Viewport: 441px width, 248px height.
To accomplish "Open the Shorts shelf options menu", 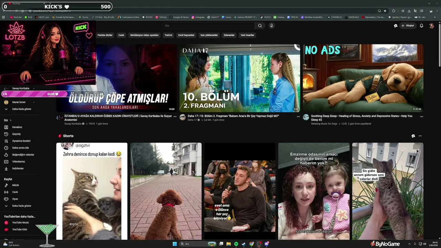I will pos(420,136).
